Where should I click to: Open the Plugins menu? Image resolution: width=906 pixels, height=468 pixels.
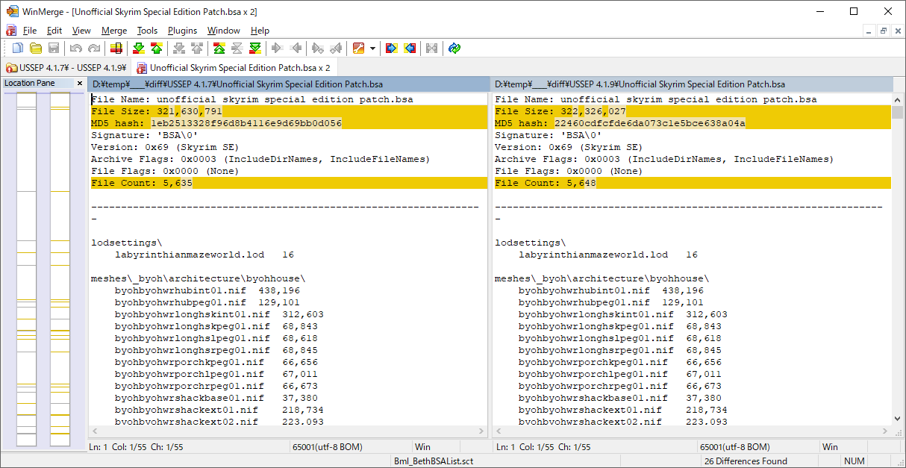pos(182,31)
